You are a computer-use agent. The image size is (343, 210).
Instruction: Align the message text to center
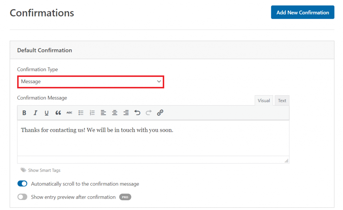click(115, 112)
